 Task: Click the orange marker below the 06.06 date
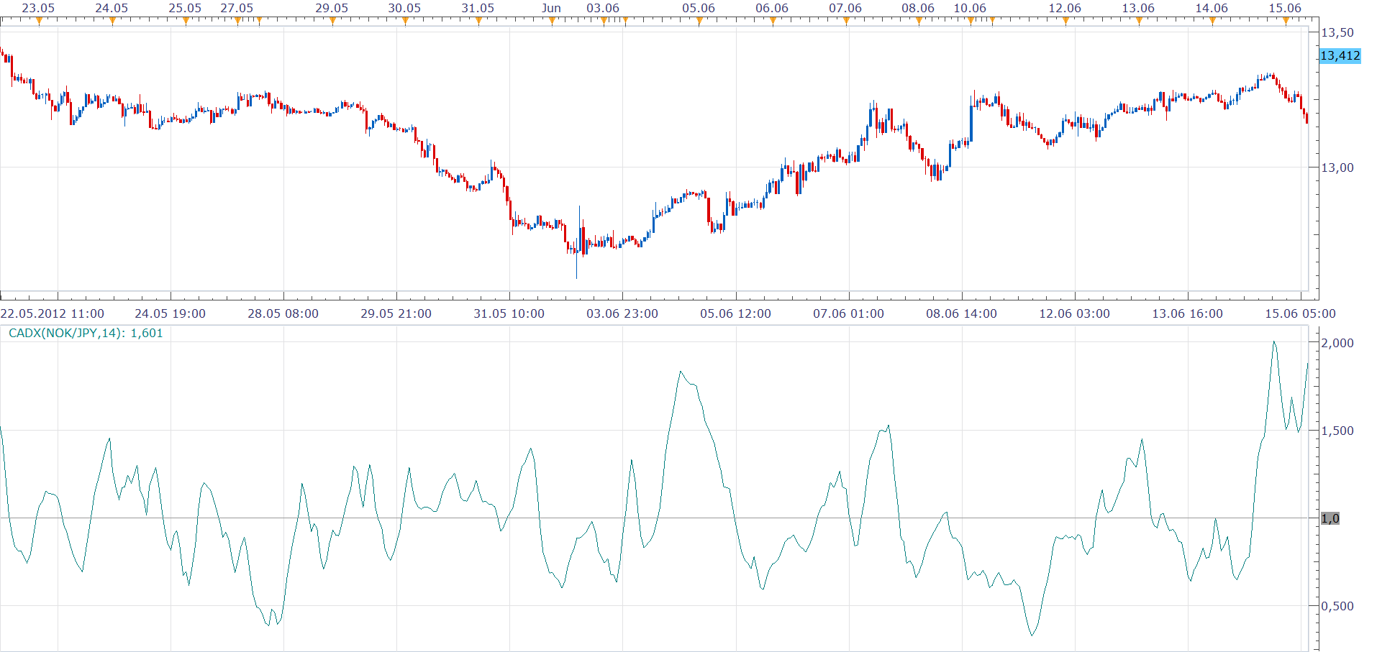pos(773,21)
